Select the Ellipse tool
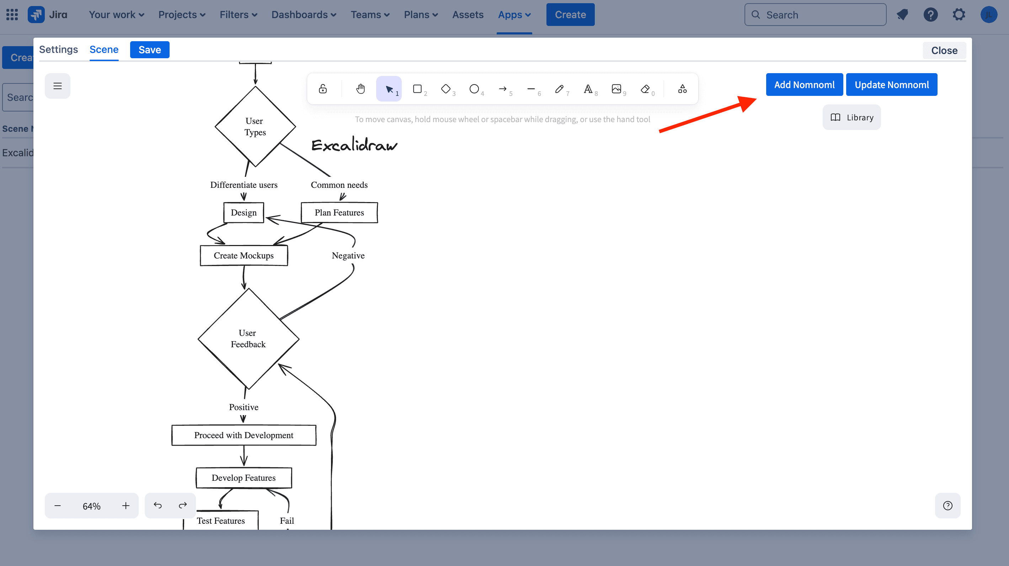Image resolution: width=1009 pixels, height=566 pixels. click(x=474, y=89)
